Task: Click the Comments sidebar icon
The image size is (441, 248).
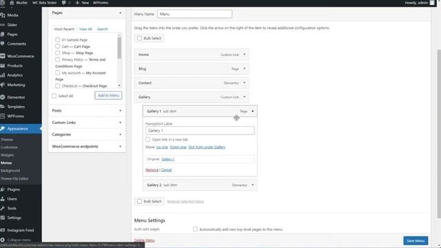Action: (x=3, y=43)
